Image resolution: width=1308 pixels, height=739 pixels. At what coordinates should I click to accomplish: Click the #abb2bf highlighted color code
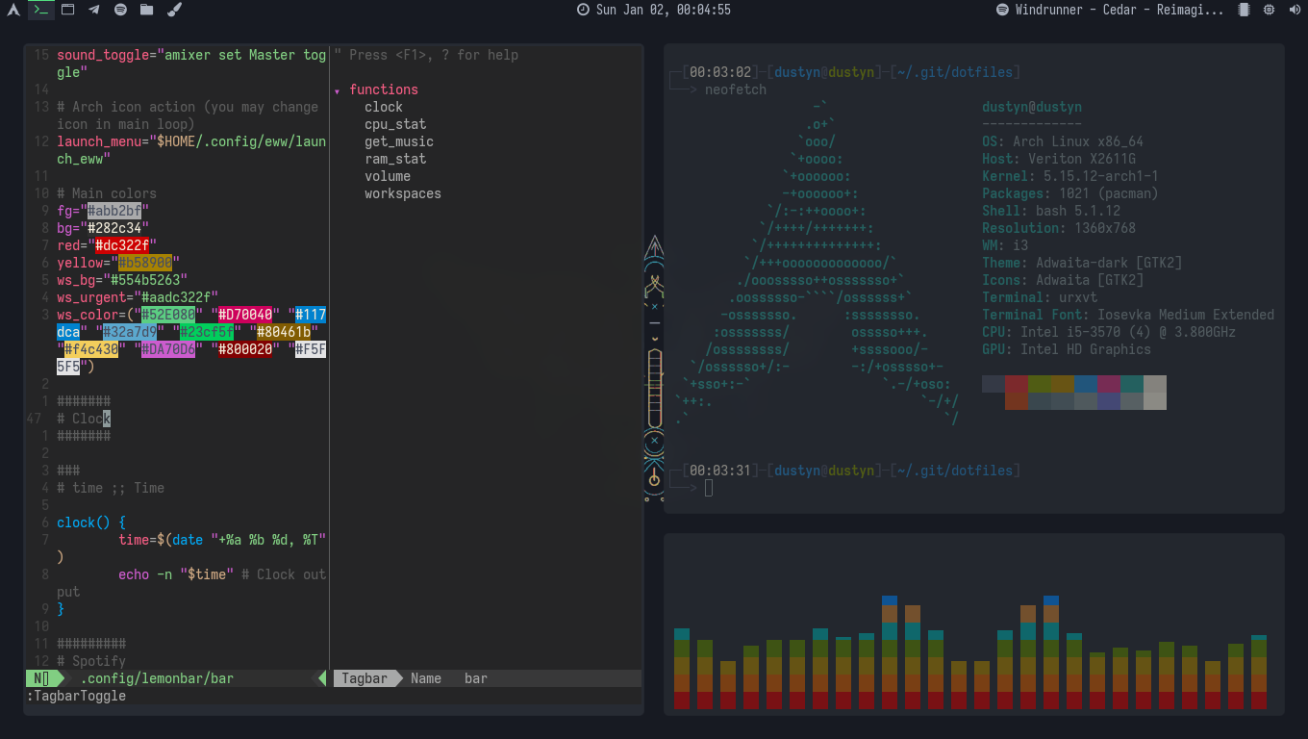(x=114, y=211)
